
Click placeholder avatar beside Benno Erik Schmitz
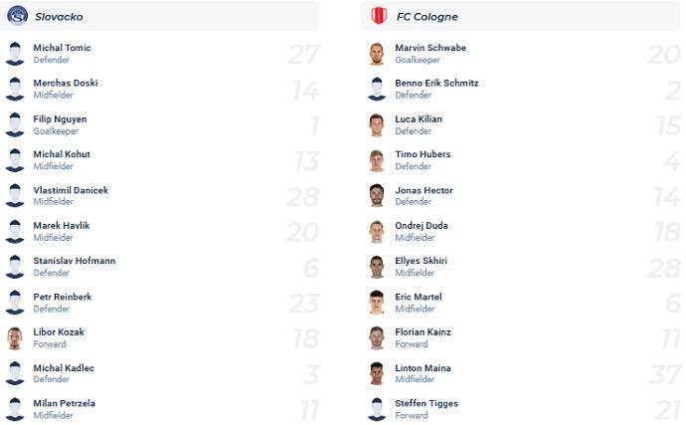coord(377,90)
